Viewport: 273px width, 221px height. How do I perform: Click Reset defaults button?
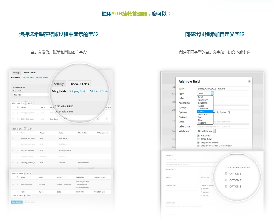(30, 202)
